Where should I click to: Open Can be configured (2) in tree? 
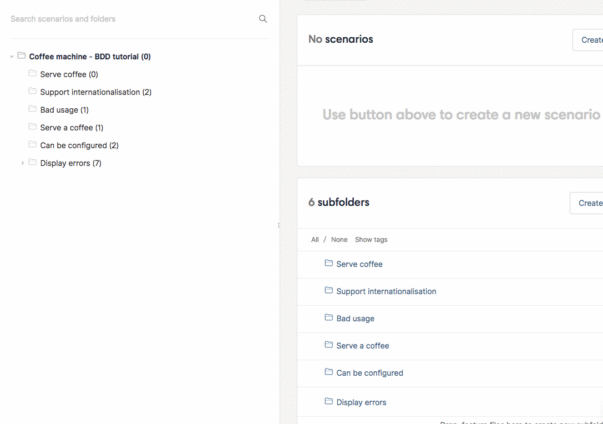(79, 145)
